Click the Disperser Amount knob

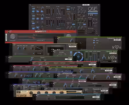point(13,37)
